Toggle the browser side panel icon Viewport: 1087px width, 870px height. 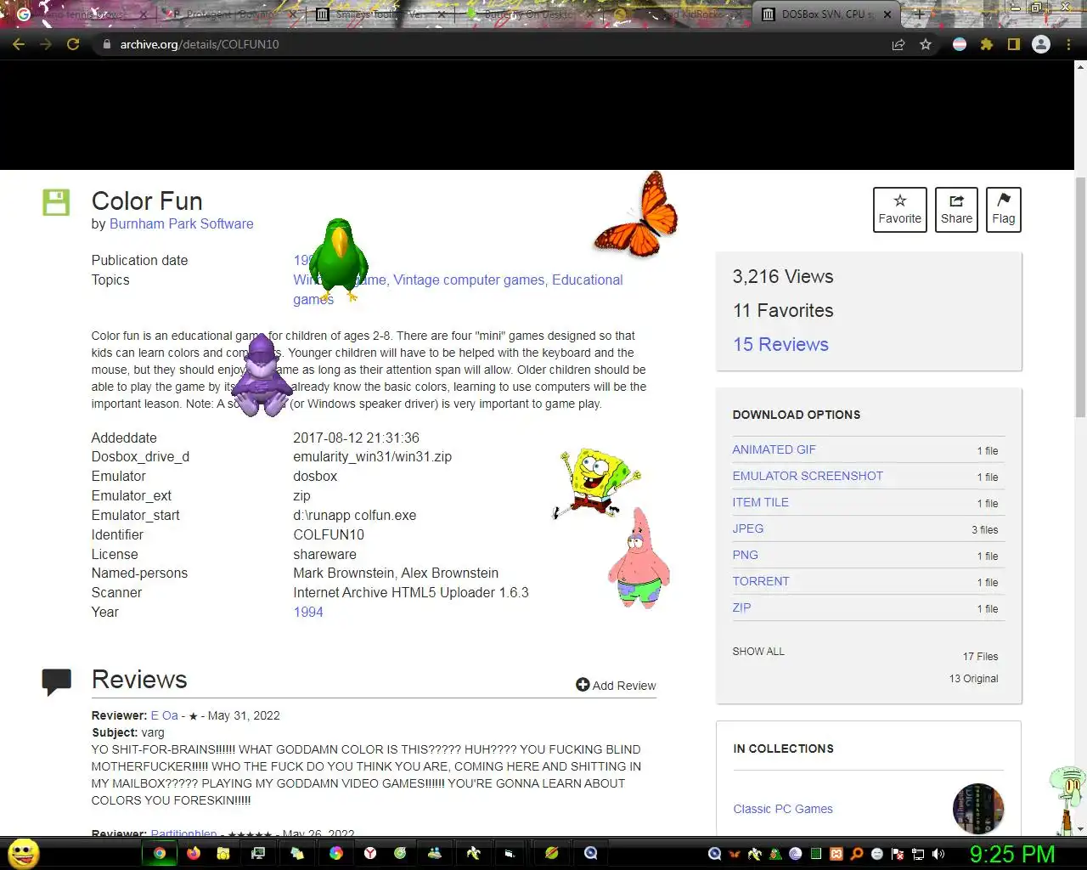coord(1014,44)
